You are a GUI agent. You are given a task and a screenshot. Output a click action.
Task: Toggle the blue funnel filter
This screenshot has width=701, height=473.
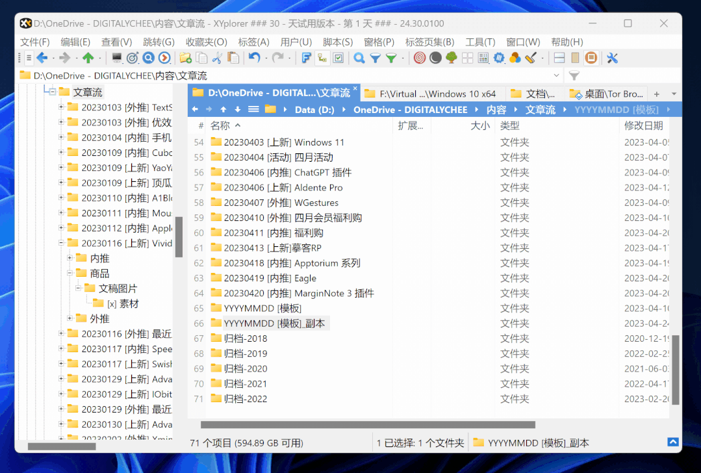[x=375, y=58]
